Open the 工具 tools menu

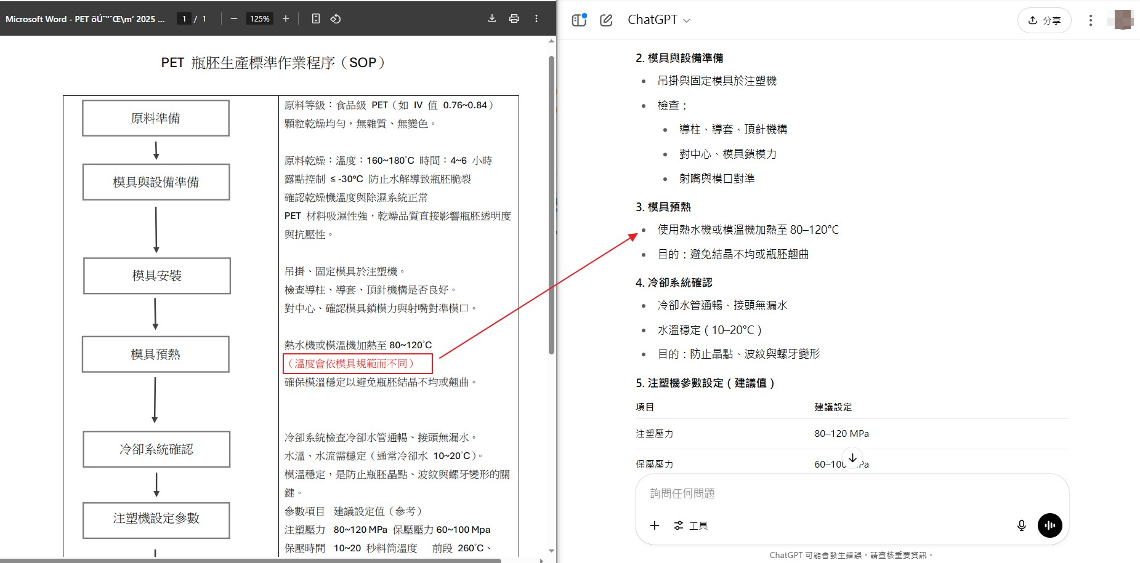click(691, 525)
